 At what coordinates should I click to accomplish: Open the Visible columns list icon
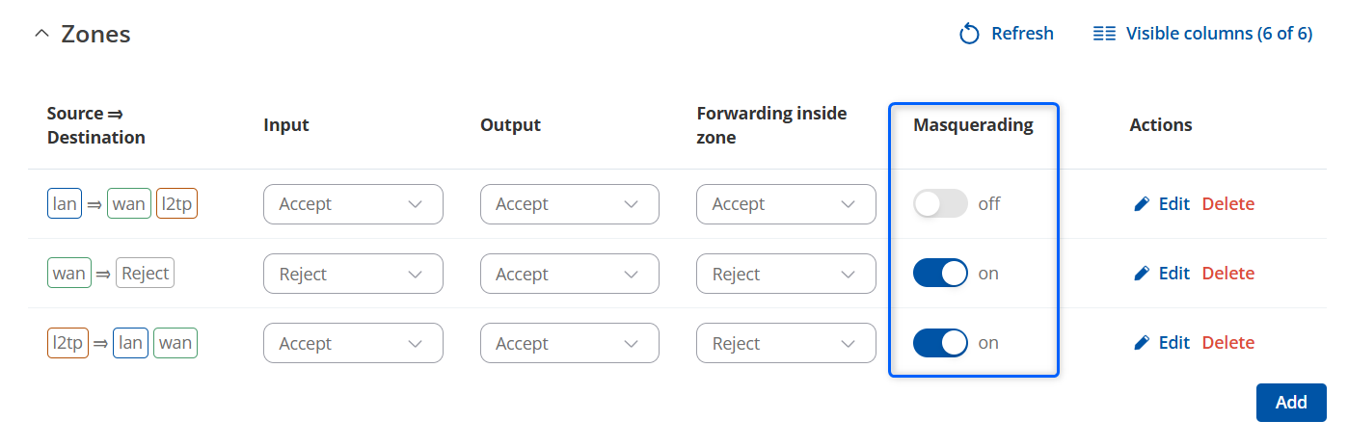(1104, 34)
